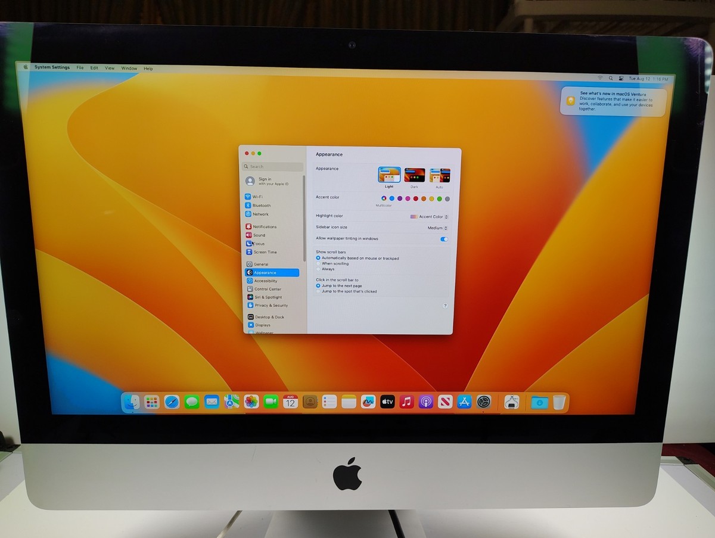Open the Window menu in menu bar
715x538 pixels.
[x=129, y=68]
